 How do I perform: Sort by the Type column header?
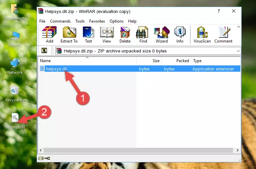(215, 61)
